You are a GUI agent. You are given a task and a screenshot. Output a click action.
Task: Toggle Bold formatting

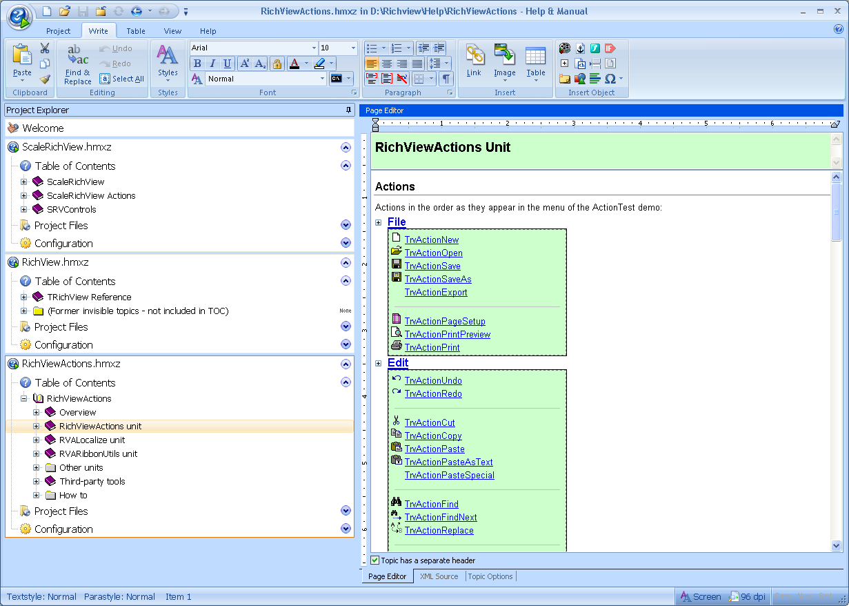pos(197,63)
